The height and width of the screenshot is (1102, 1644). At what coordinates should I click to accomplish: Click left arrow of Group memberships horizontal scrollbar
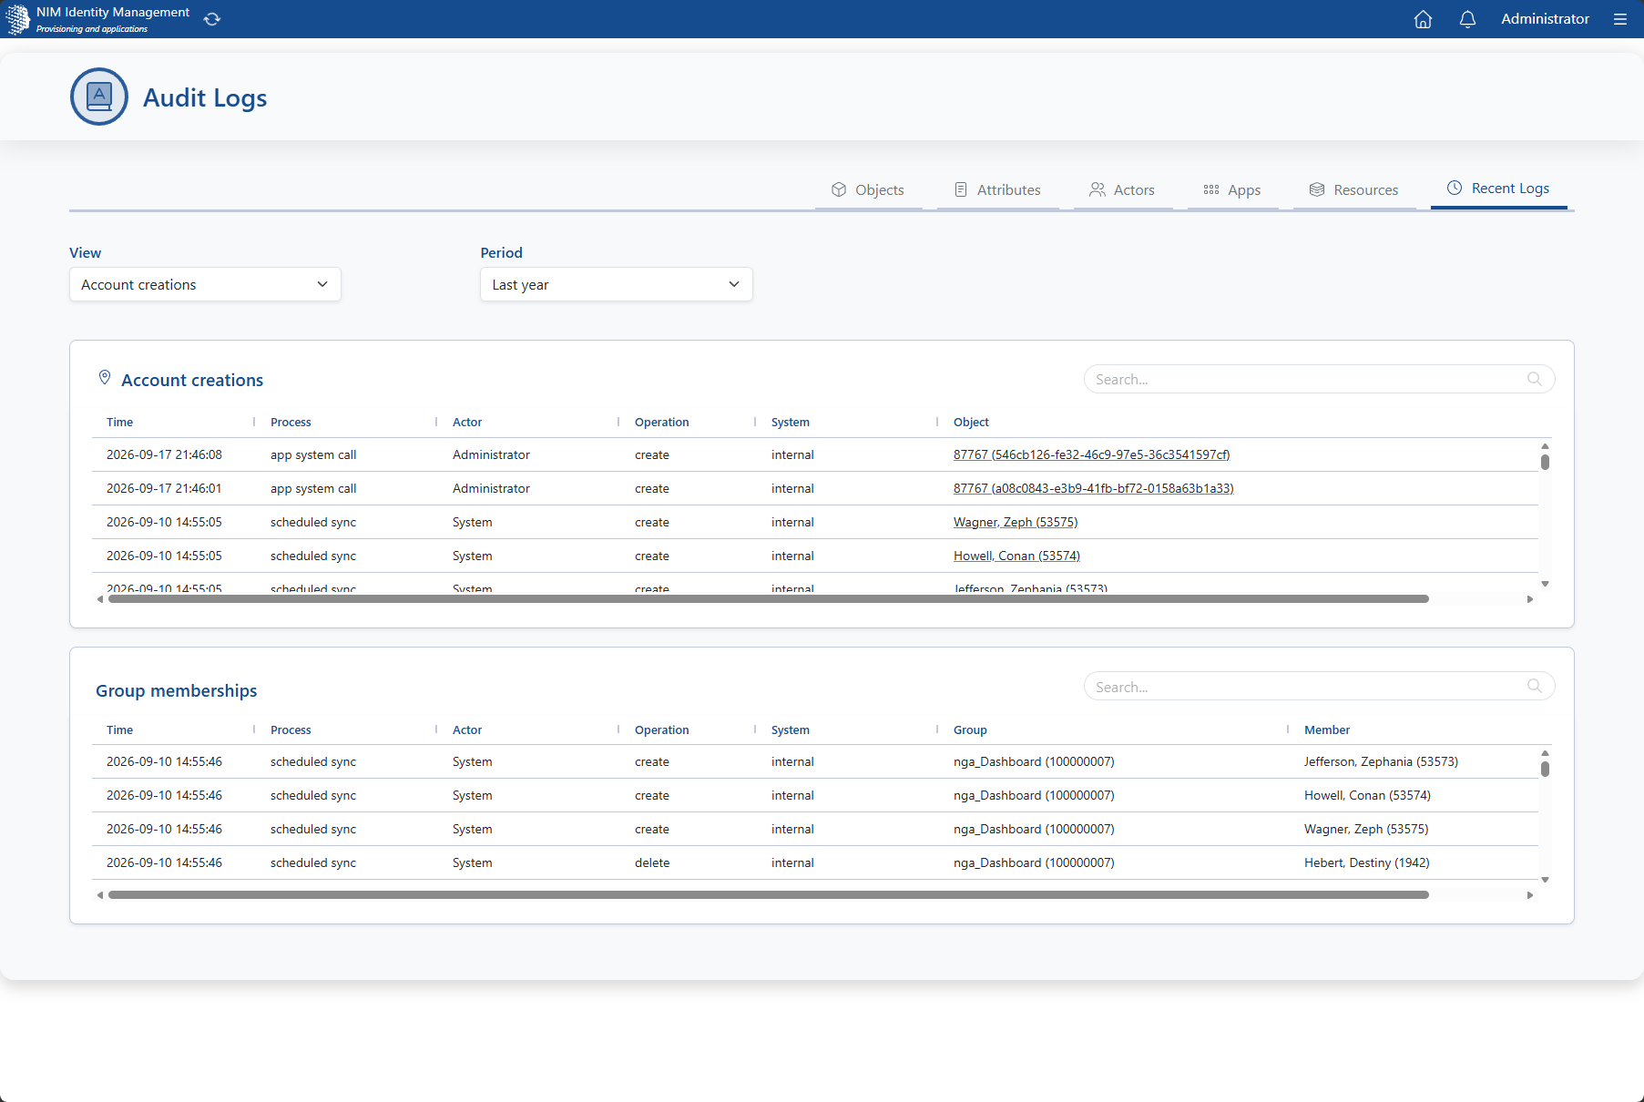tap(100, 894)
